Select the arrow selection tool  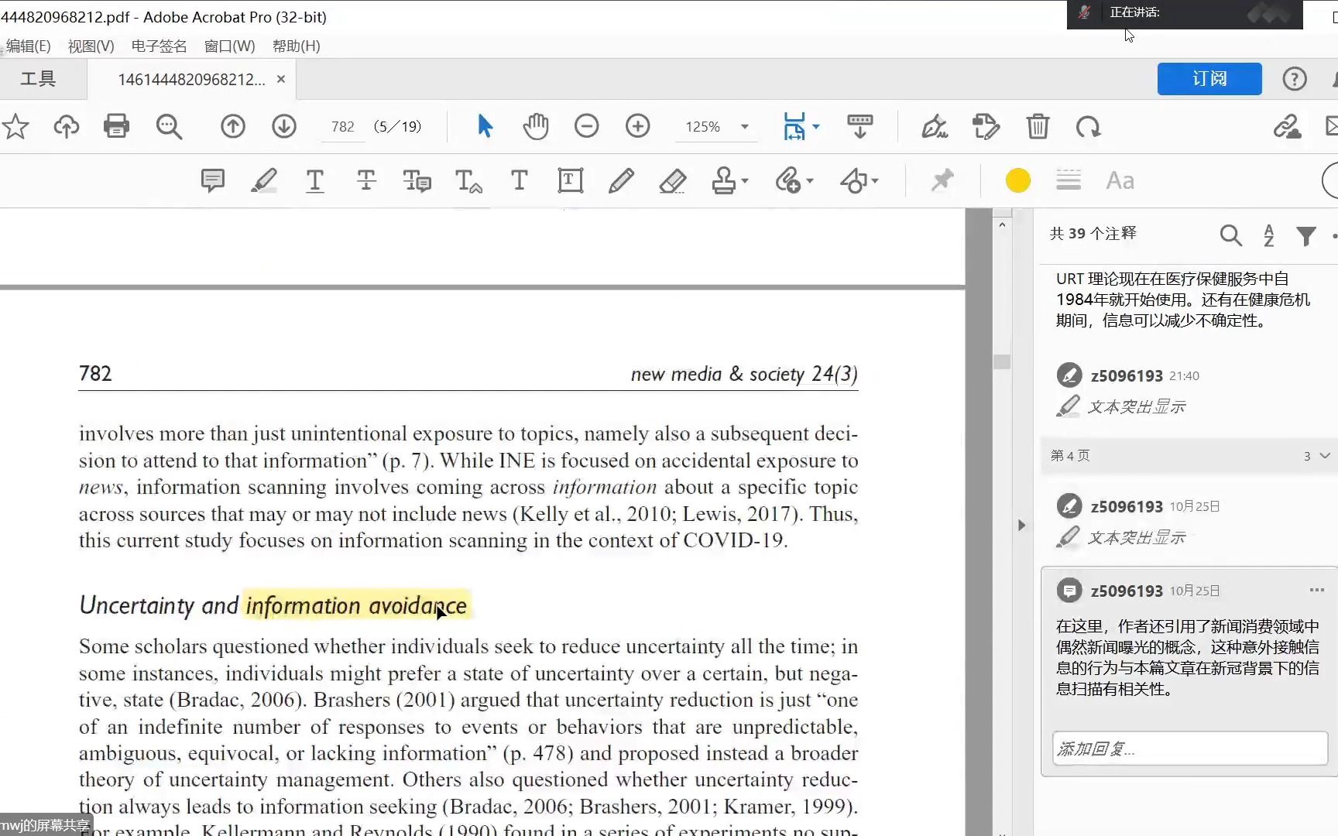485,126
